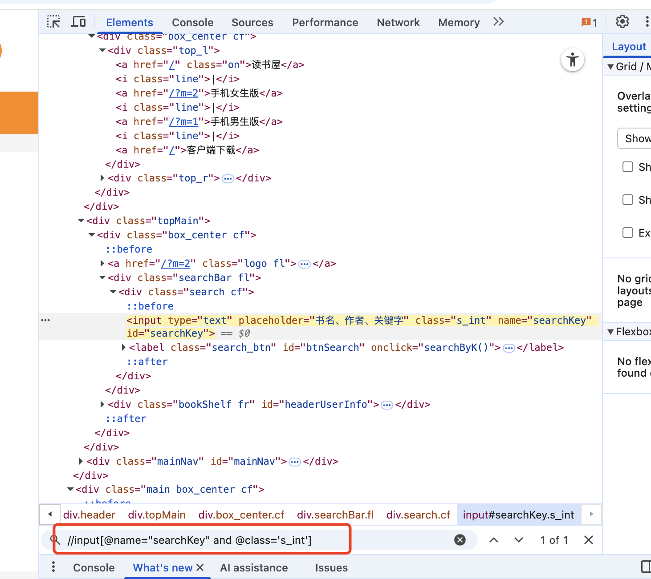Screen dimensions: 651x579
Task: Follow the /?m=1 href link
Action: (184, 122)
